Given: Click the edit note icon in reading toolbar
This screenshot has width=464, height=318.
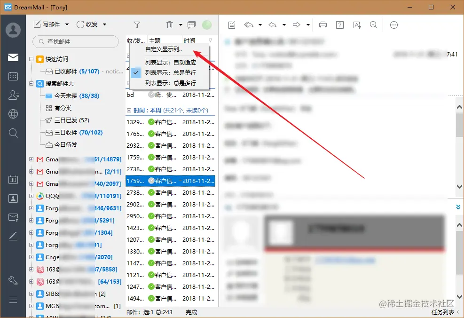Looking at the screenshot, I should 232,25.
